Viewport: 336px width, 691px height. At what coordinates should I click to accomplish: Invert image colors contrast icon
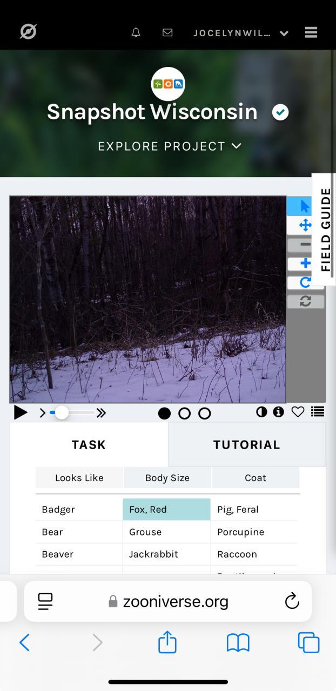261,412
